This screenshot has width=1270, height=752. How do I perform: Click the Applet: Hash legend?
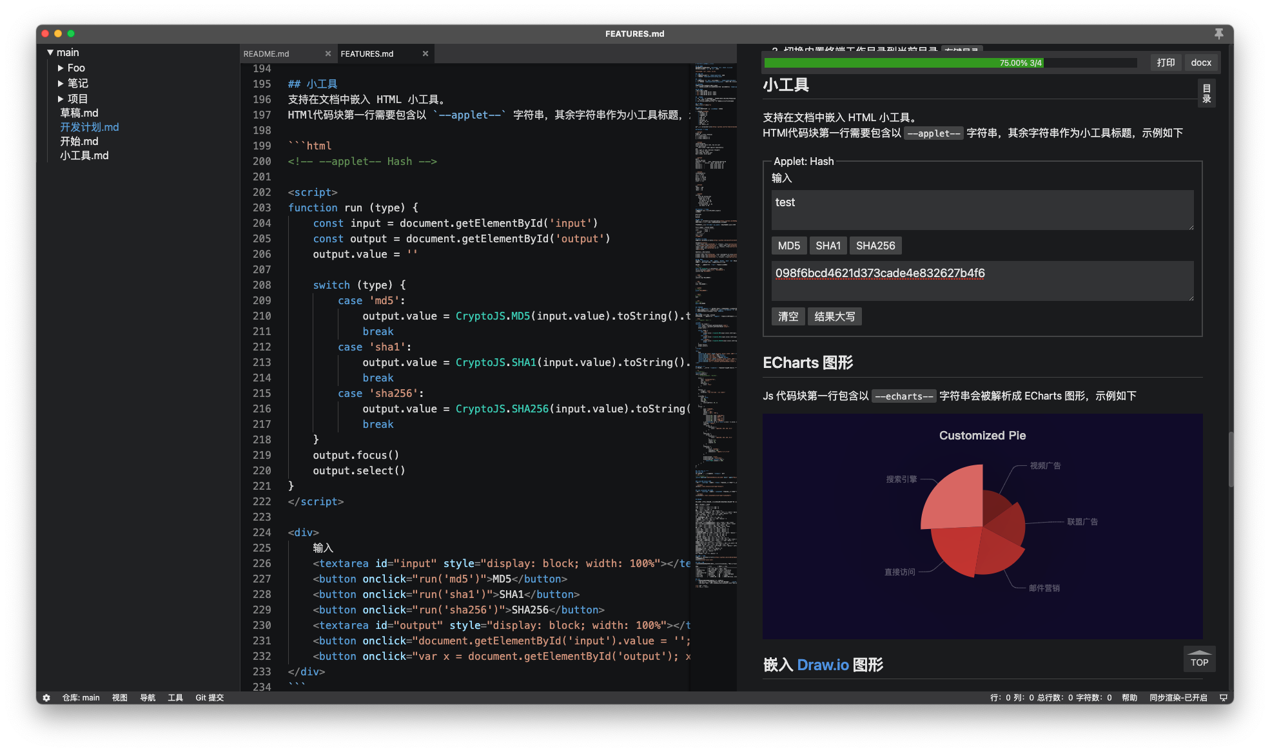[x=803, y=161]
